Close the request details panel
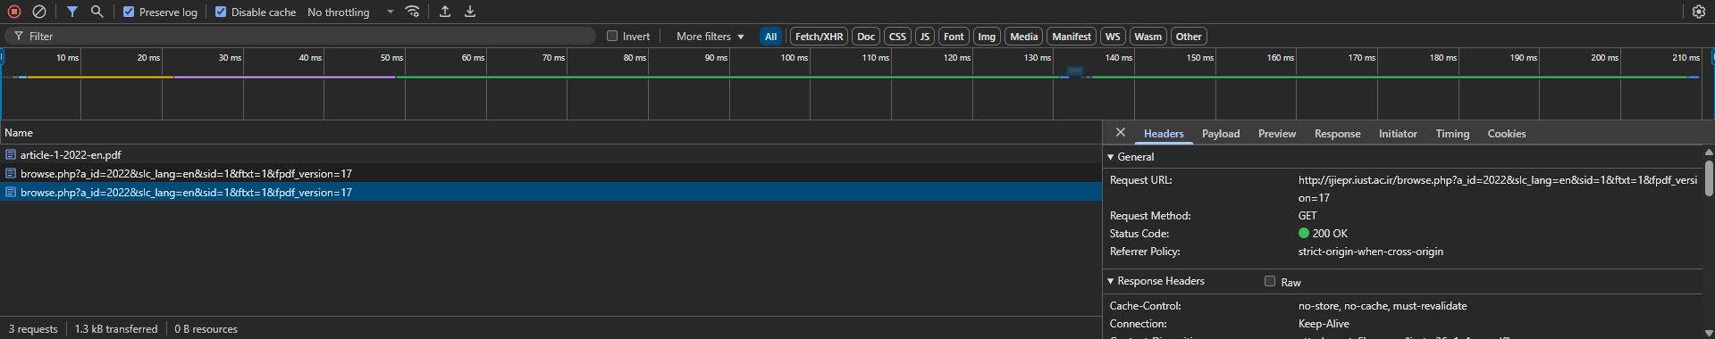 click(x=1121, y=132)
